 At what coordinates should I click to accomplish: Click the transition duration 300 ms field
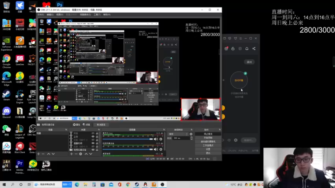[180, 138]
